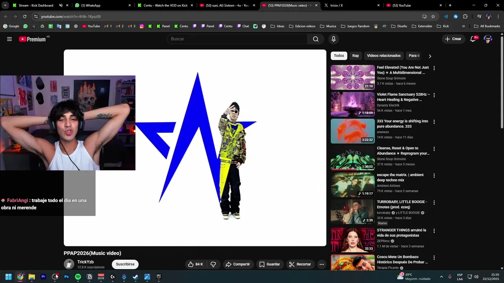This screenshot has height=283, width=504.
Task: Open options for Feel Elevated video
Action: tap(434, 68)
